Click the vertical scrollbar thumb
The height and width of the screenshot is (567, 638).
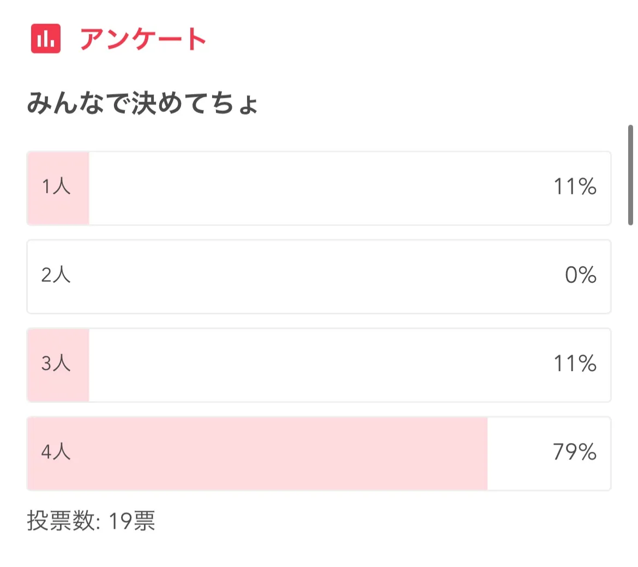[x=630, y=175]
